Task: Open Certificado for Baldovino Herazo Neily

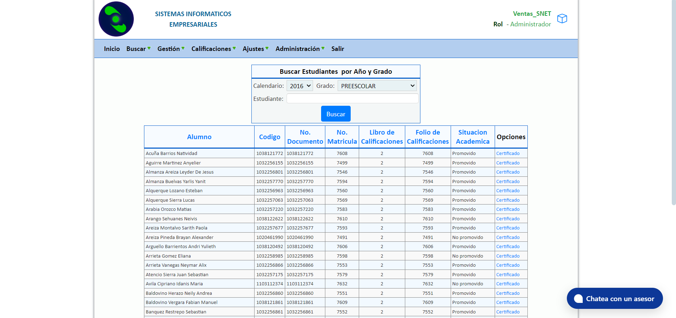Action: (508, 293)
